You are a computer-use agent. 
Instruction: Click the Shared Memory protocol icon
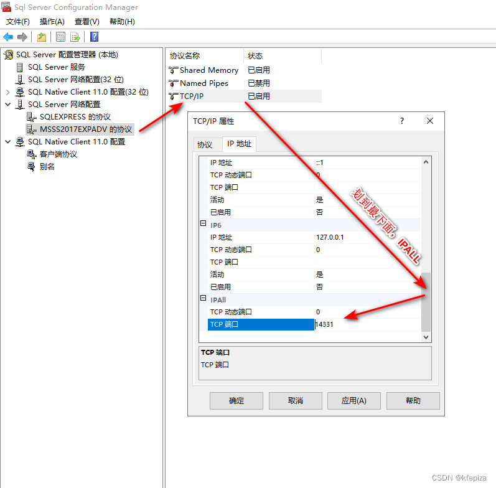pyautogui.click(x=174, y=70)
